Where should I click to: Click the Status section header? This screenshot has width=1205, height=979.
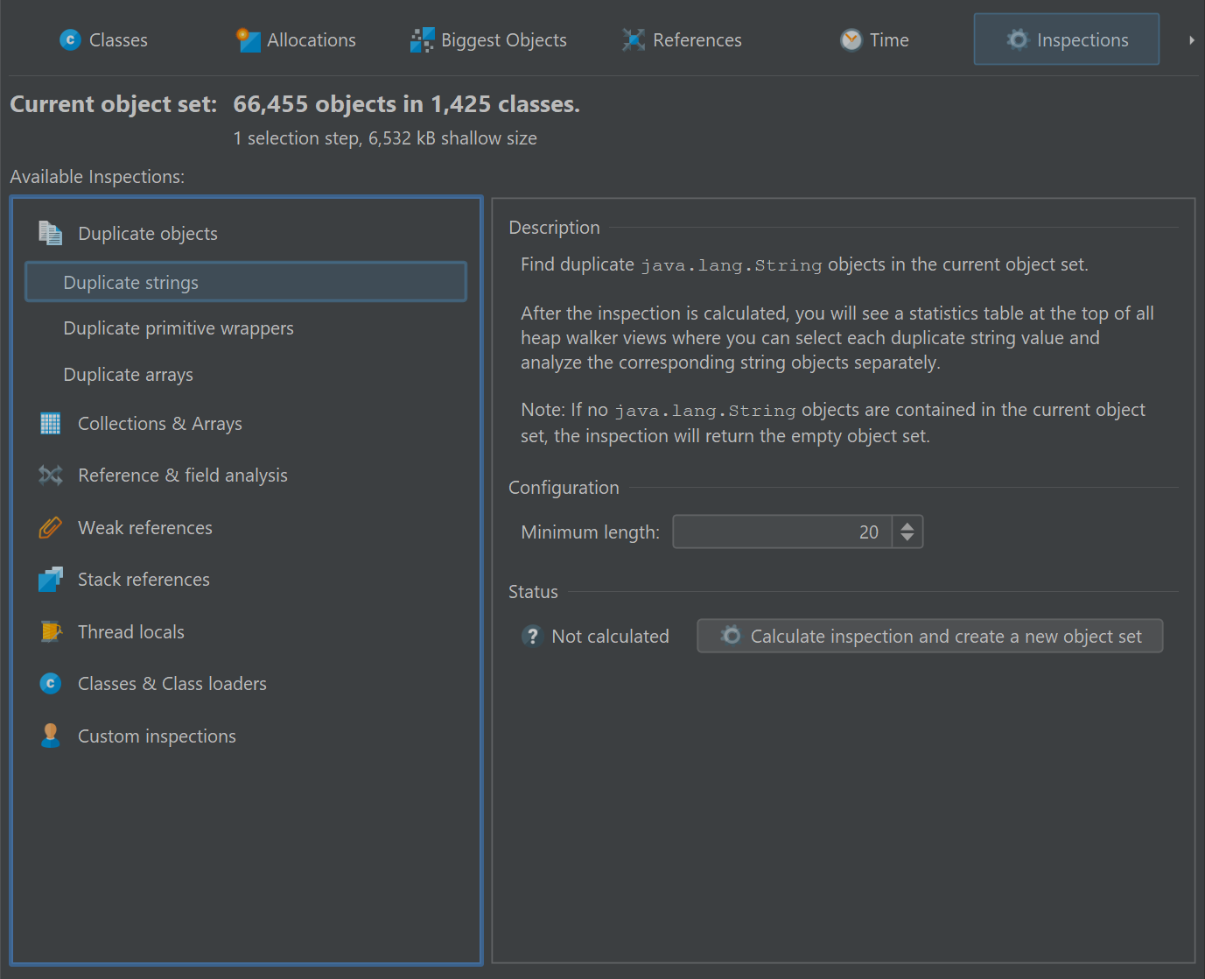pyautogui.click(x=533, y=592)
